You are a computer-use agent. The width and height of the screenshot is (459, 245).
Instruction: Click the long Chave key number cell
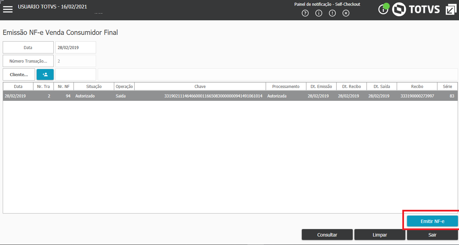[x=200, y=96]
